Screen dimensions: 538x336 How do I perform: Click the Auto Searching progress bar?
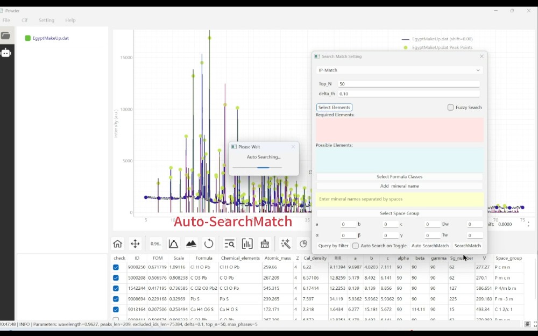coord(257,167)
